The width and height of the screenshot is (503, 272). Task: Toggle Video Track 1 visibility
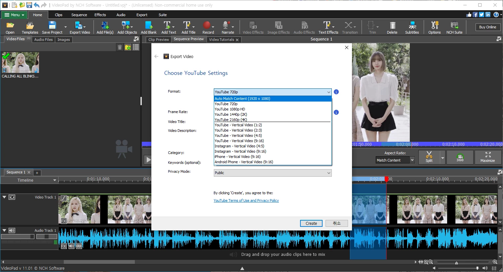tap(12, 197)
